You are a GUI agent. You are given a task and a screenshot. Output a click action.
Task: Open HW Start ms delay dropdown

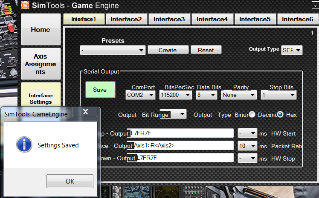click(x=247, y=133)
